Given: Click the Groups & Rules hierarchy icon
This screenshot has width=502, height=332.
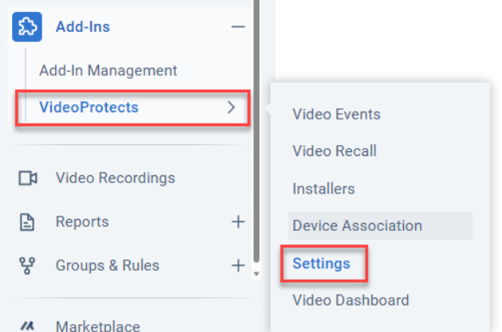Looking at the screenshot, I should (x=27, y=266).
